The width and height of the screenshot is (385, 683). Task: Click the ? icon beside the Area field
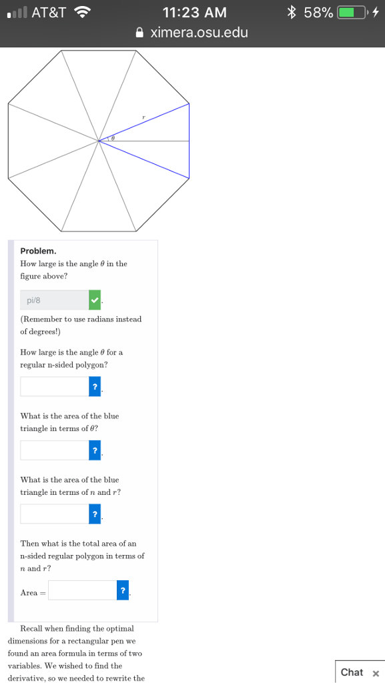tap(123, 590)
